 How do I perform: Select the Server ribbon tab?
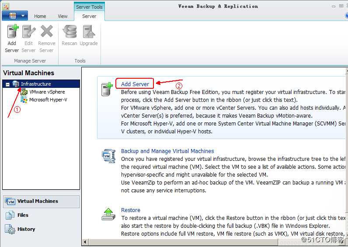[x=89, y=16]
